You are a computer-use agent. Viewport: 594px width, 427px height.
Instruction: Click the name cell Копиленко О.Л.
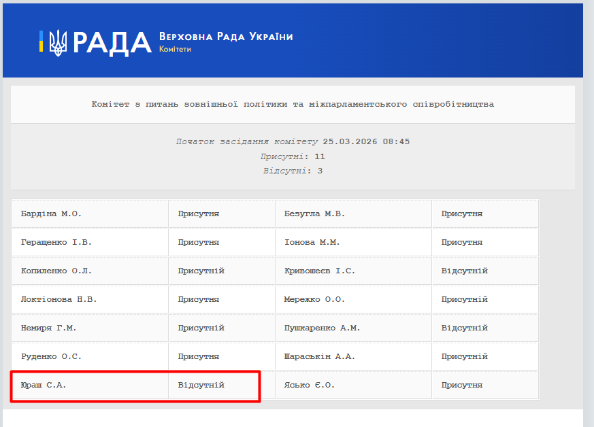tap(90, 271)
